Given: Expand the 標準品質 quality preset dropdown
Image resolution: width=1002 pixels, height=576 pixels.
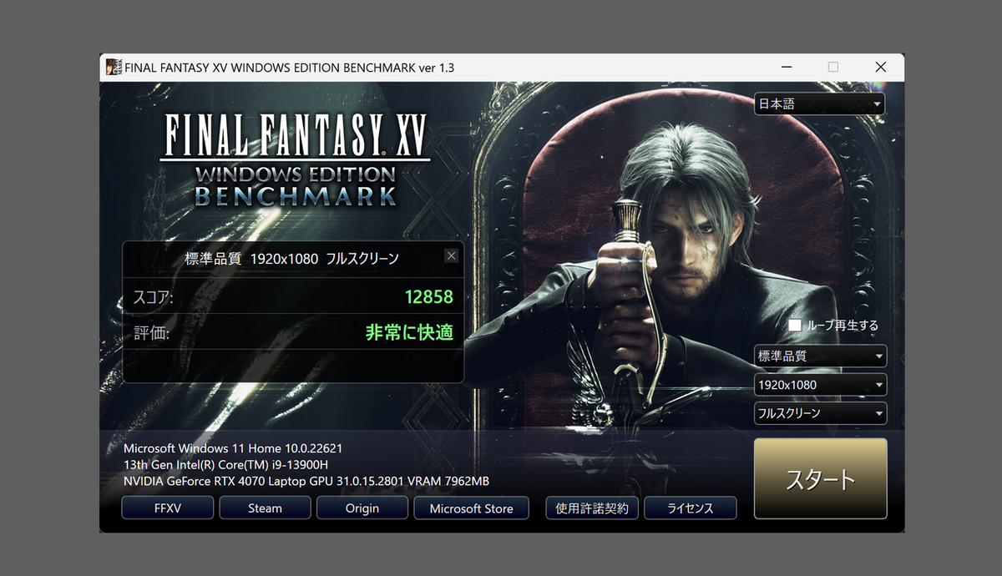Looking at the screenshot, I should pyautogui.click(x=820, y=356).
